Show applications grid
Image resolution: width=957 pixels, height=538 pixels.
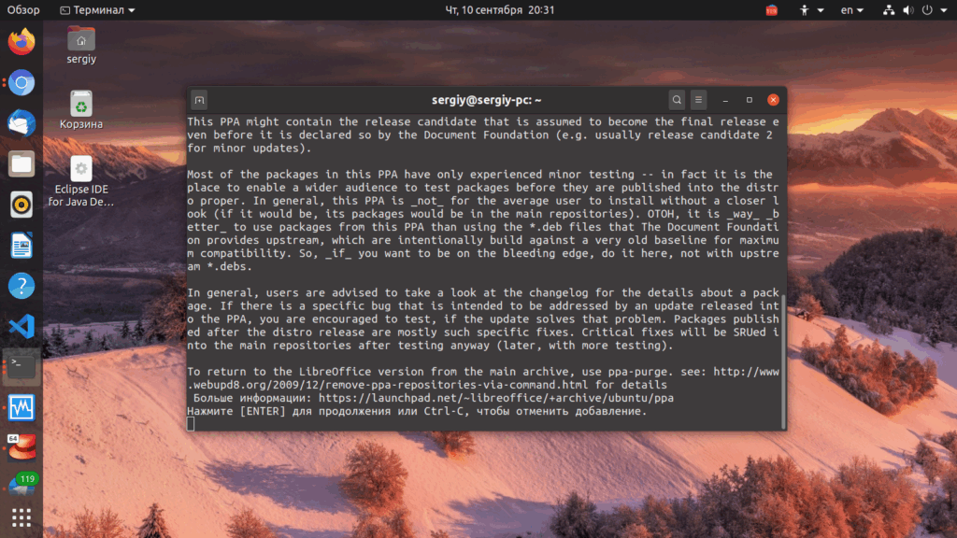pos(21,517)
